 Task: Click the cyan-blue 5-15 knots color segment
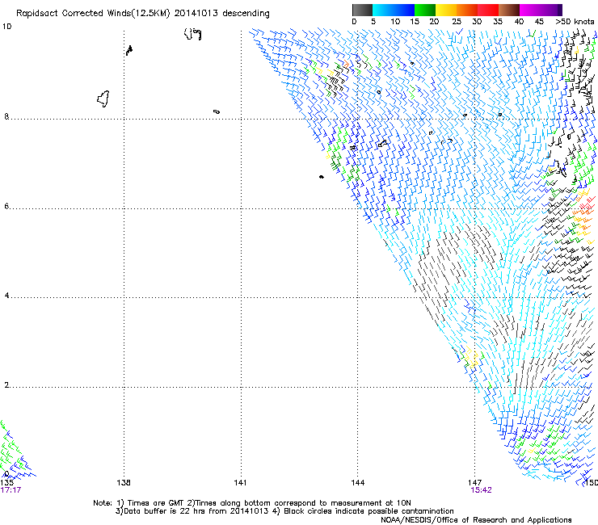[x=394, y=10]
